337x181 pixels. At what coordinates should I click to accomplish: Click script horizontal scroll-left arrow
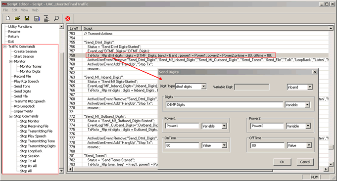pos(70,170)
